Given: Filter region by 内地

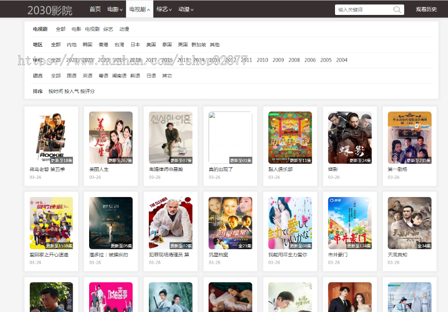Looking at the screenshot, I should coord(72,45).
